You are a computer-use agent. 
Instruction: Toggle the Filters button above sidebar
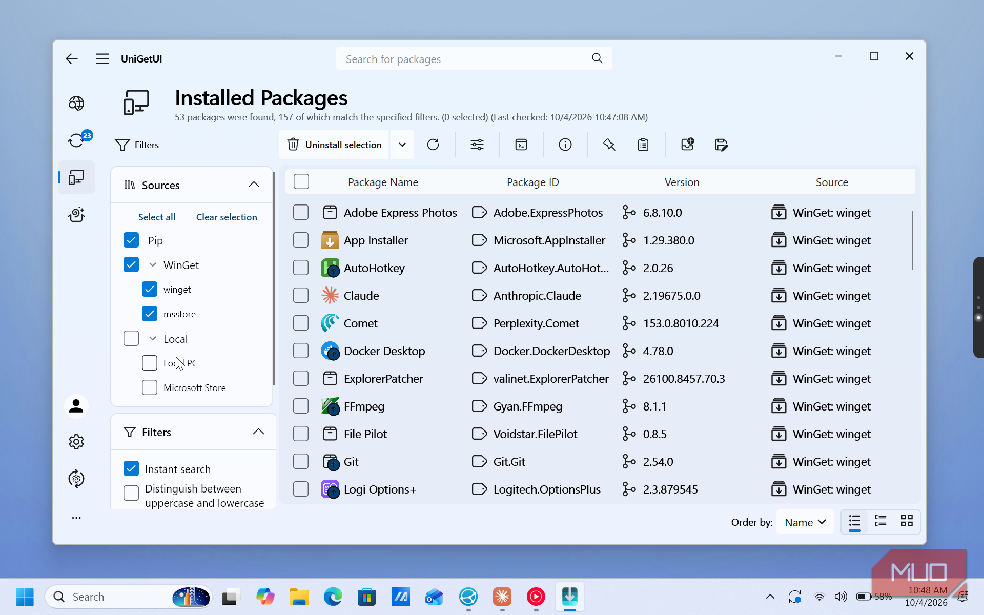point(137,145)
